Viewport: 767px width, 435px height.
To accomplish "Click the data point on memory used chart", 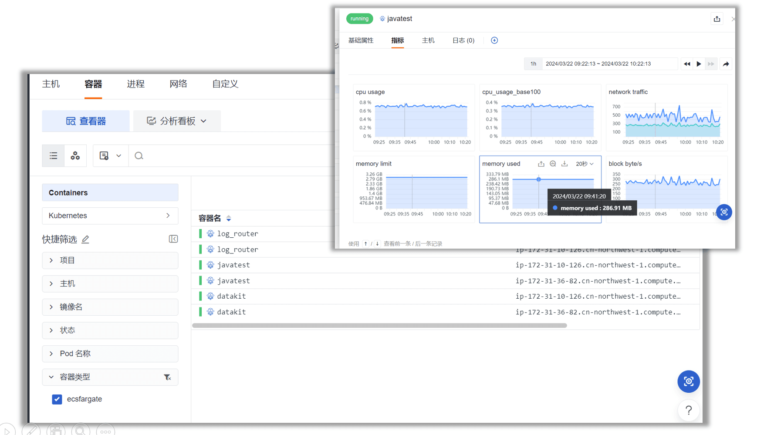I will [x=539, y=179].
